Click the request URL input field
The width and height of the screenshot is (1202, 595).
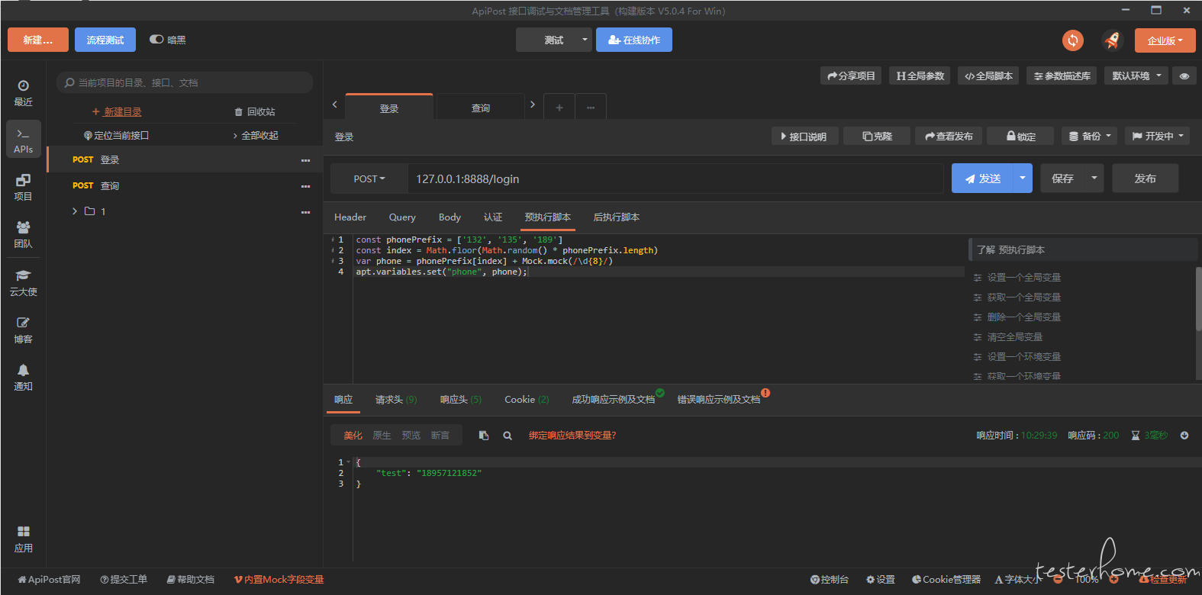point(675,179)
